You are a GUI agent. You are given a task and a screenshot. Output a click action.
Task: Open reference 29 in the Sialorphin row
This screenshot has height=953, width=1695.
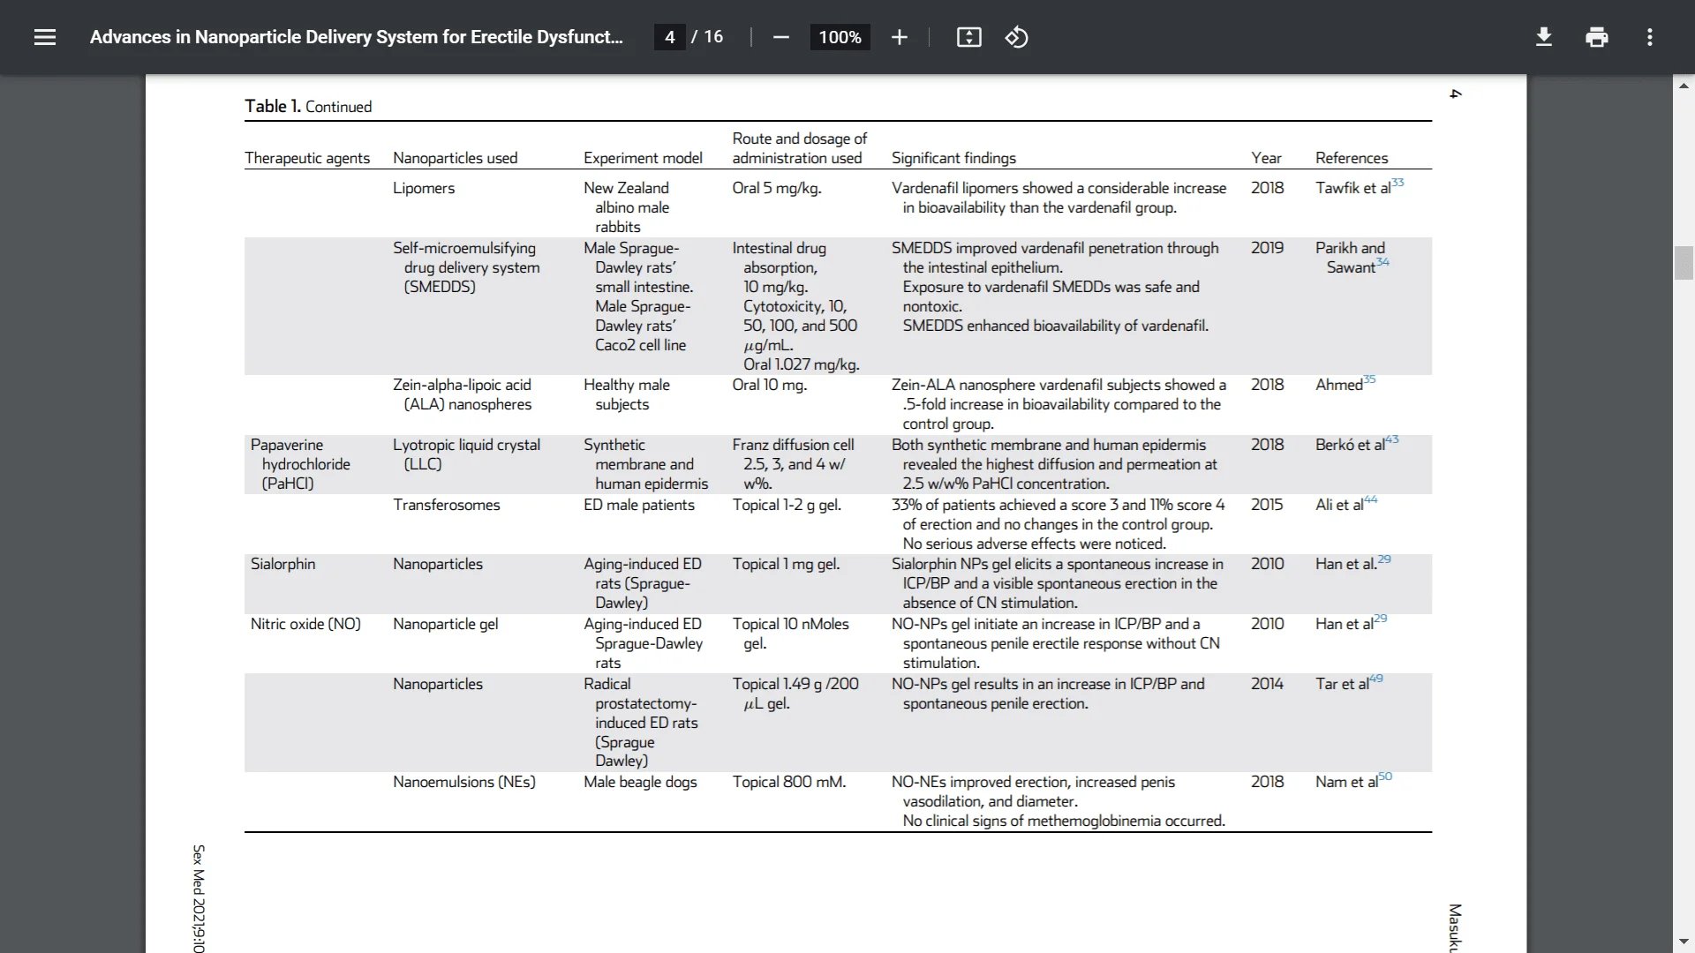1384,559
